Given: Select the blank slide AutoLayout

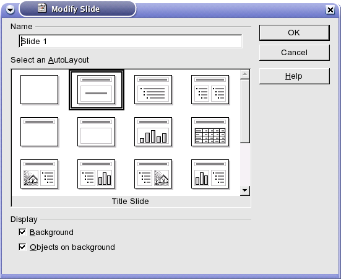Looking at the screenshot, I should click(40, 90).
